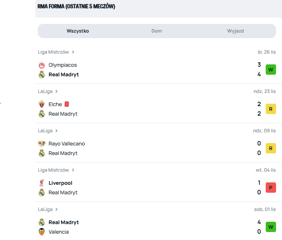Viewport: 282px width, 240px height.
Task: Click the Rayo Vallecano crest icon
Action: [42, 144]
